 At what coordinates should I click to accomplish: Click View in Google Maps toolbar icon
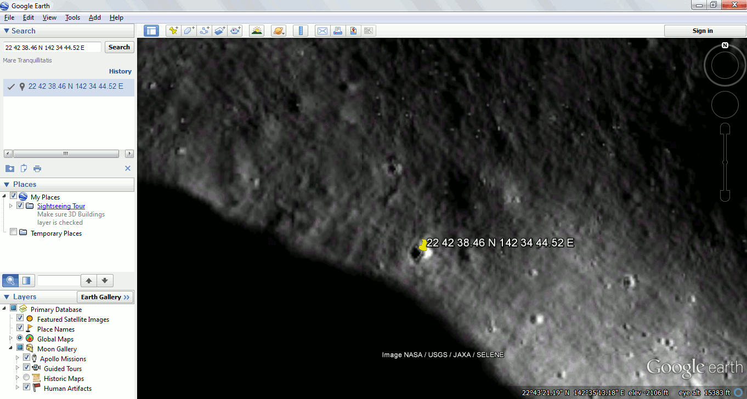coord(353,31)
